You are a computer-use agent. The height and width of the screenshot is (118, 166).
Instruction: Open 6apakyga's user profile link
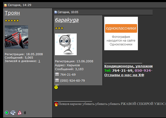coord(67,20)
